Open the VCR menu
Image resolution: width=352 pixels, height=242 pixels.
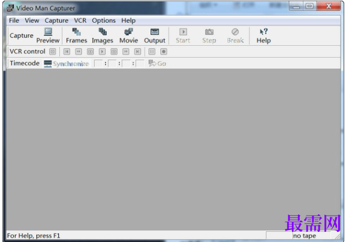(x=80, y=20)
